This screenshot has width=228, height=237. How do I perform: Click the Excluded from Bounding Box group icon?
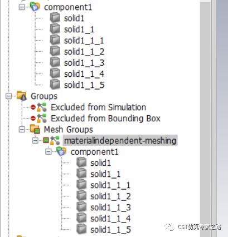coord(42,118)
